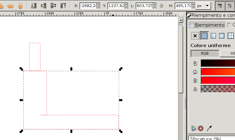Click the L width field
The height and width of the screenshot is (140, 235).
144,6
